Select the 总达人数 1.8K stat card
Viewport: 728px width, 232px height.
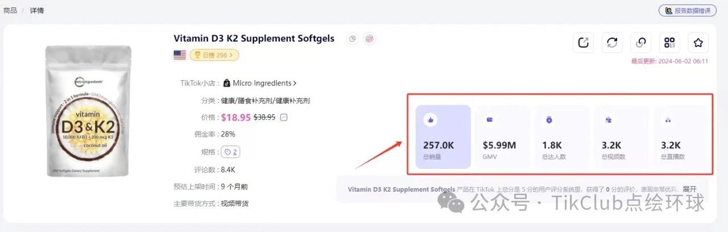click(x=562, y=137)
